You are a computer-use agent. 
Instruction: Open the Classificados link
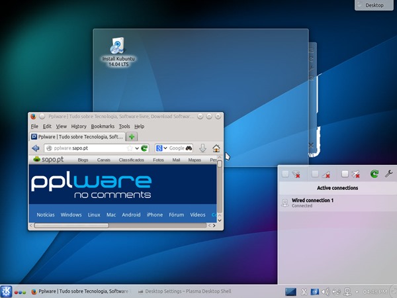pyautogui.click(x=132, y=160)
